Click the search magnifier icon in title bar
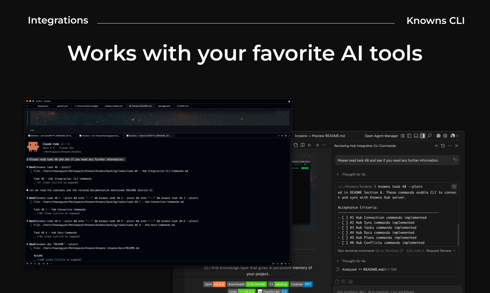Screen dimensions: 490x293 pos(429,136)
